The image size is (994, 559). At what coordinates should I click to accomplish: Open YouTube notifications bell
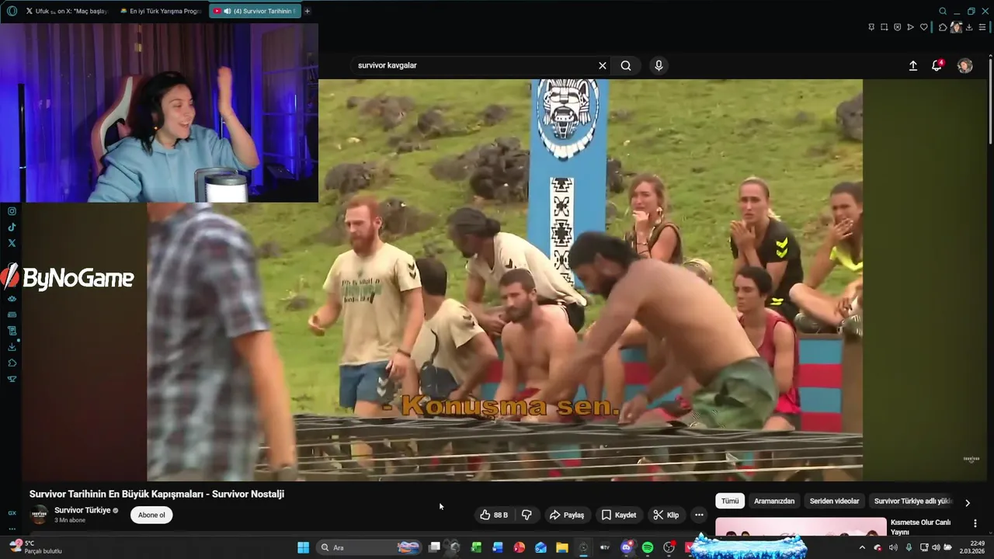pos(937,66)
